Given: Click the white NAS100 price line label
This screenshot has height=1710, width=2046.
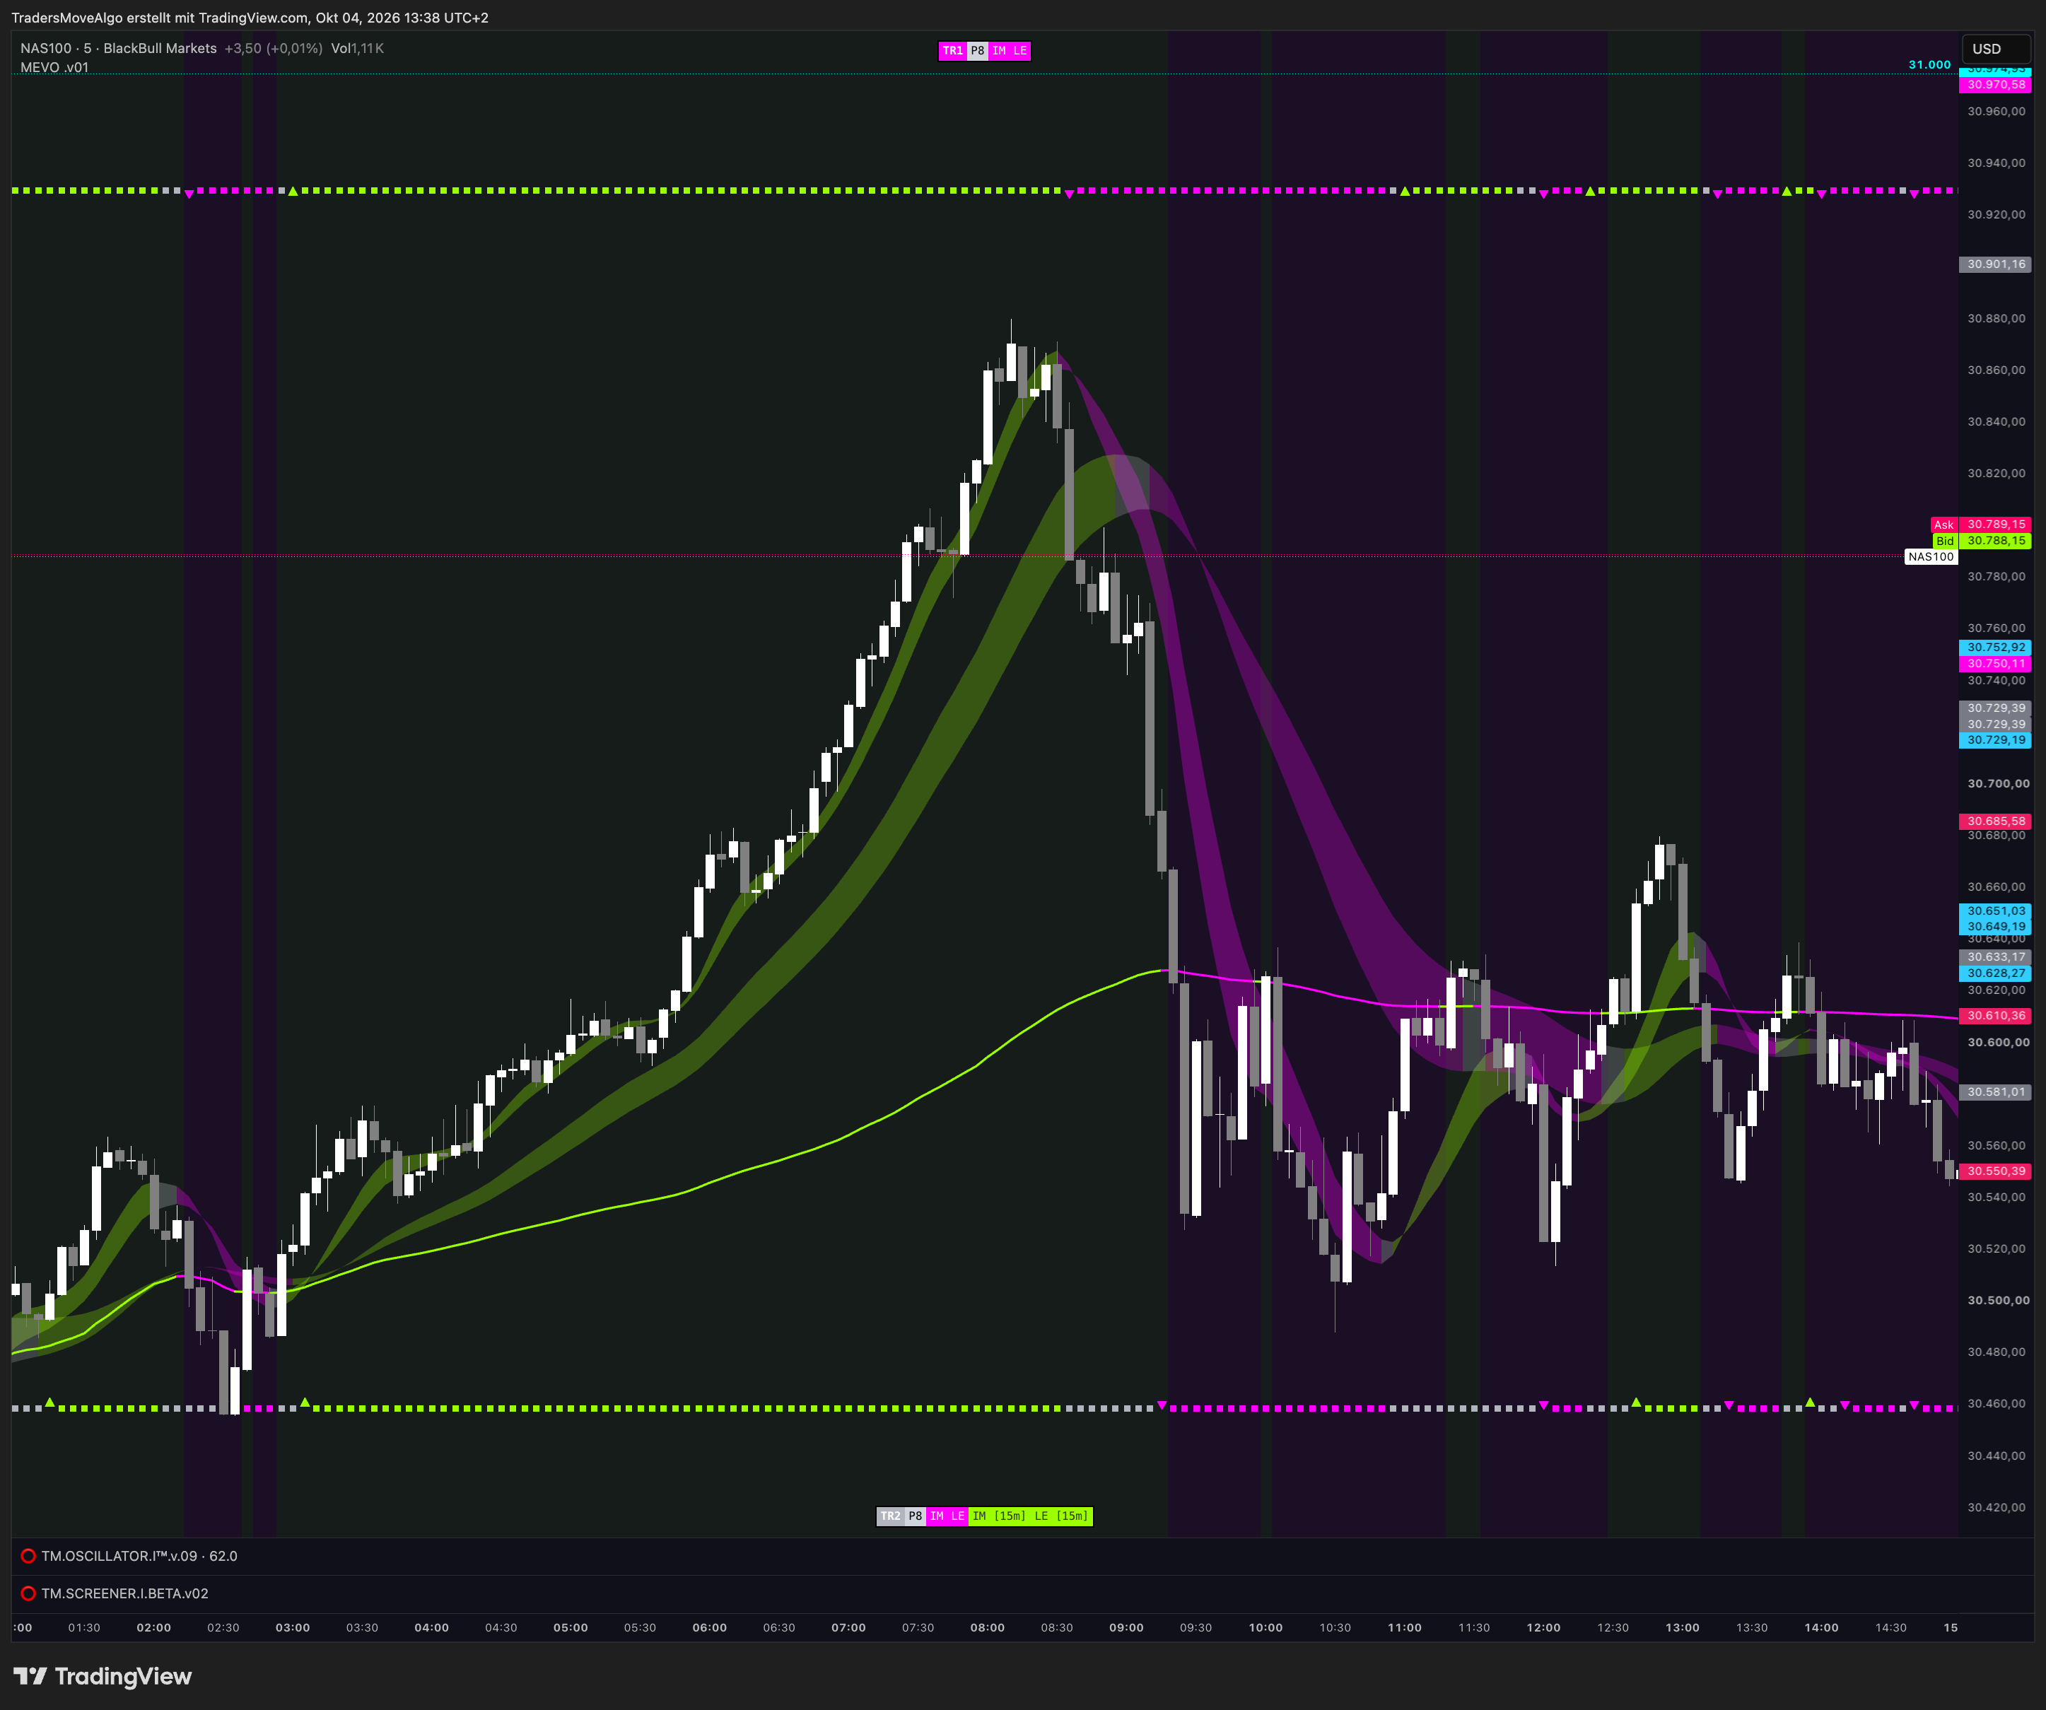Looking at the screenshot, I should [x=1931, y=557].
